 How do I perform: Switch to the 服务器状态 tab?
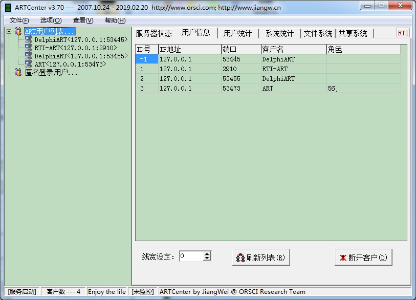(x=154, y=33)
